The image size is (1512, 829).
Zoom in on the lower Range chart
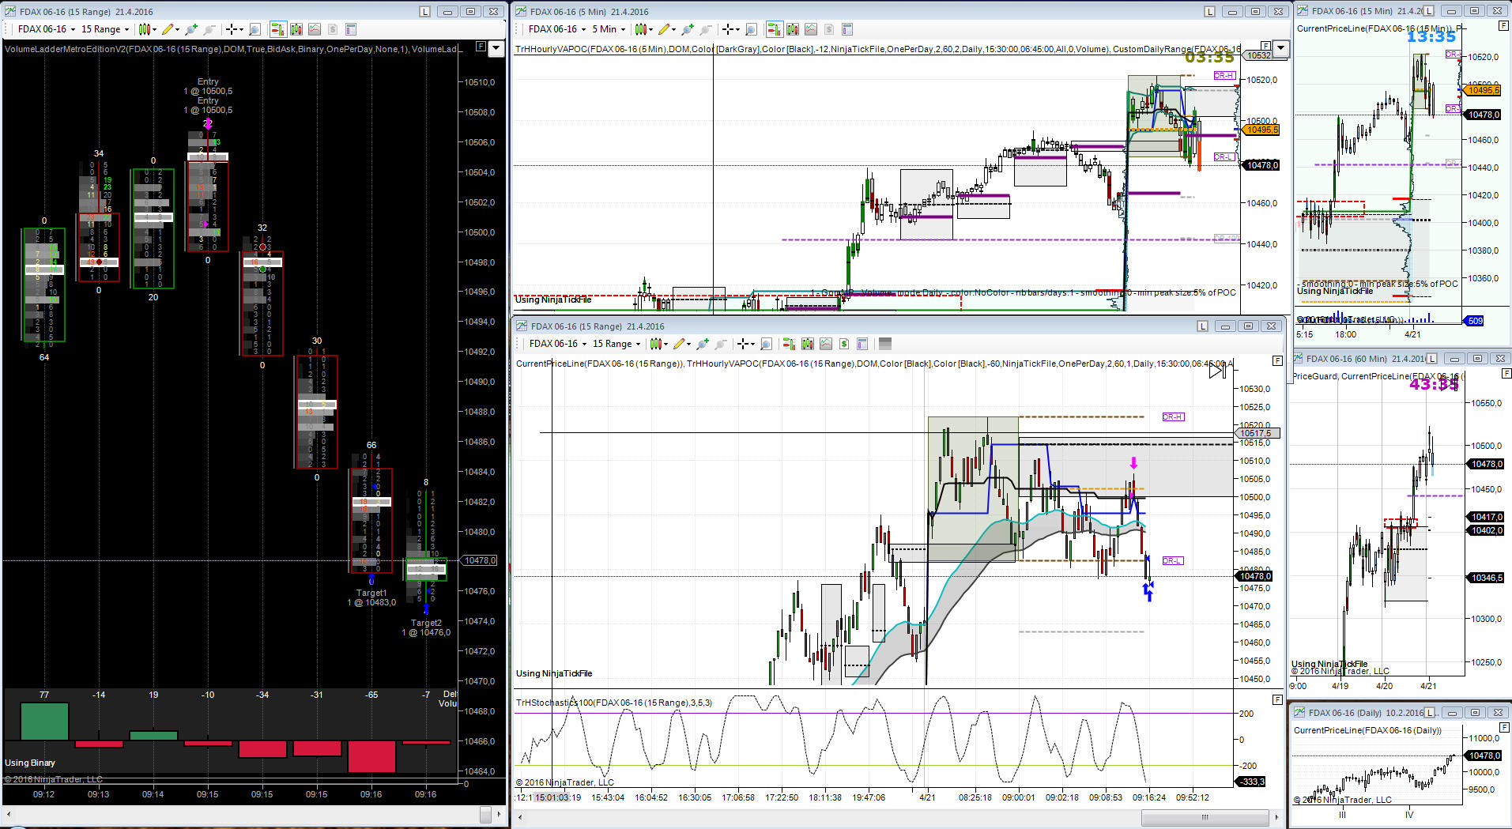point(702,344)
